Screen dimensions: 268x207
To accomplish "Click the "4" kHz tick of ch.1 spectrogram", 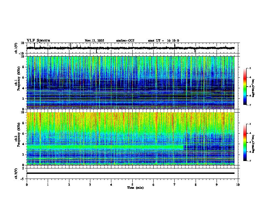I will [x=23, y=88].
